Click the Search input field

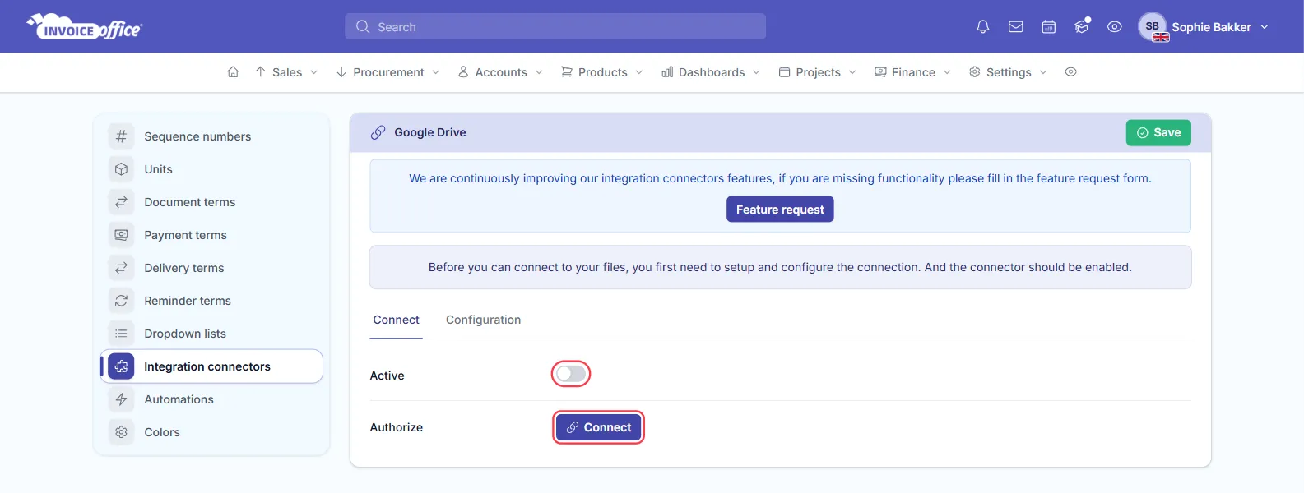pos(555,26)
